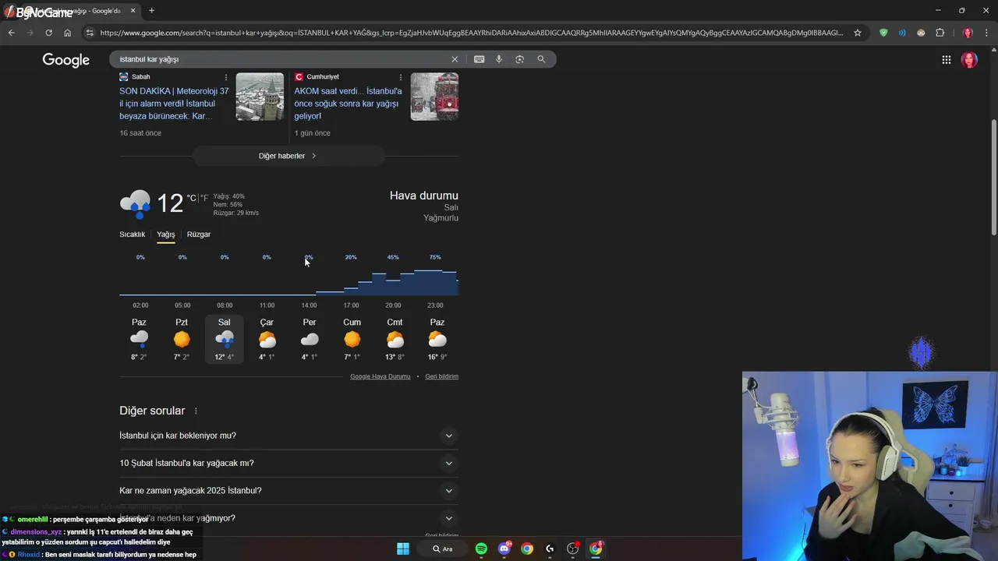The width and height of the screenshot is (998, 561).
Task: Select Sal day in the forecast
Action: click(x=225, y=340)
